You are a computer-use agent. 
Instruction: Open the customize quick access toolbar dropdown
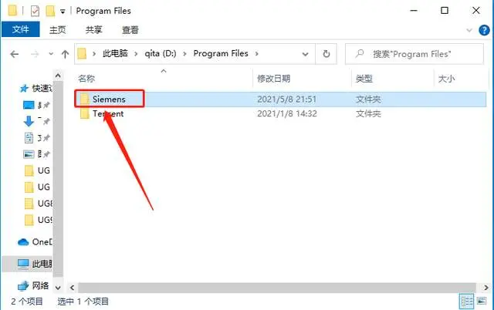[63, 12]
